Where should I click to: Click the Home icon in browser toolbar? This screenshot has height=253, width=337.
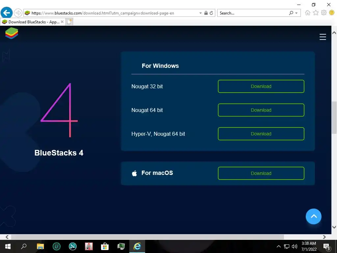(308, 13)
